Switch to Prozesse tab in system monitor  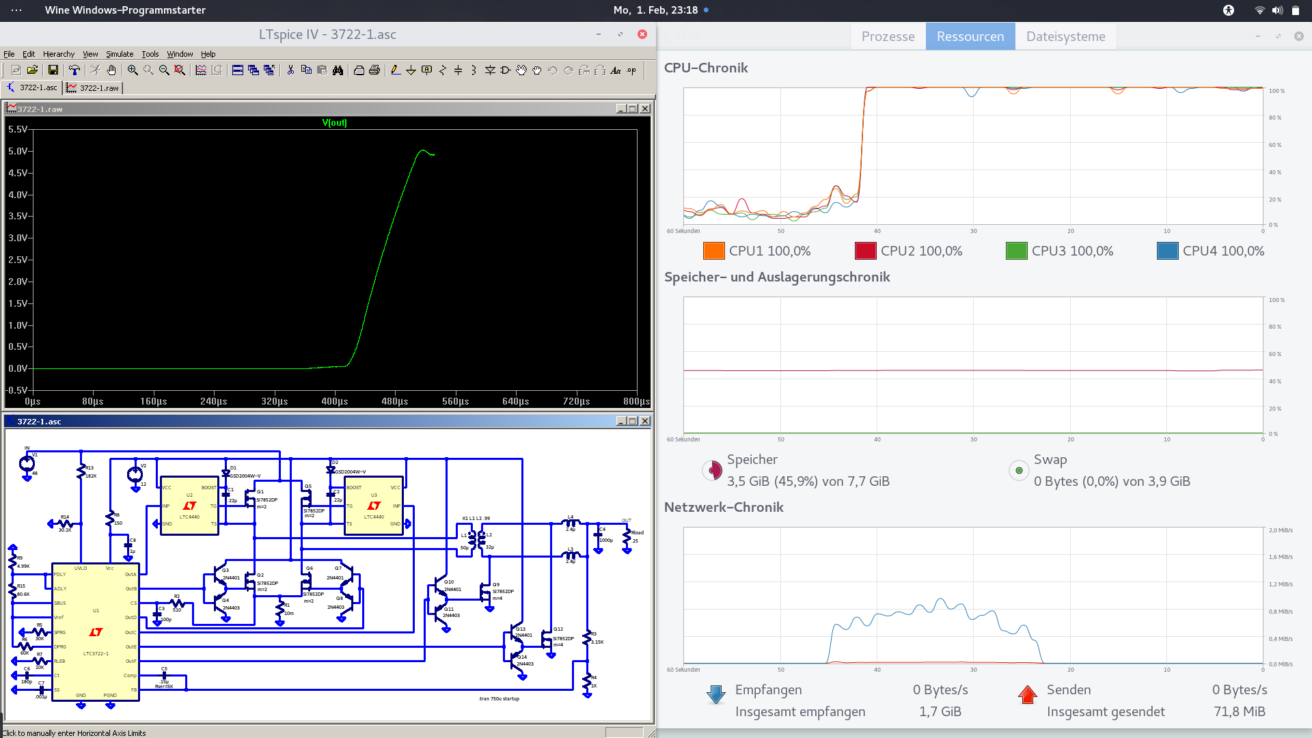888,36
